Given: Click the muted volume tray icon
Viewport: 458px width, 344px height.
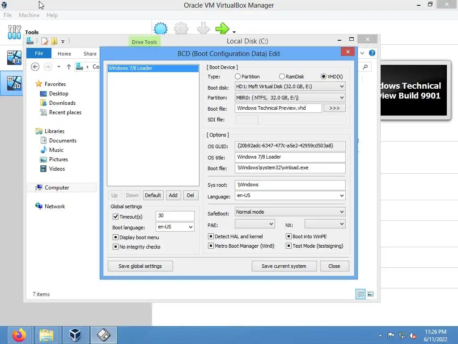Looking at the screenshot, I should [413, 335].
